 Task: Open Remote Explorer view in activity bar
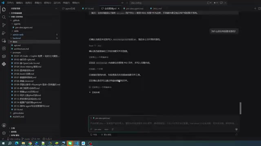click(x=4, y=41)
